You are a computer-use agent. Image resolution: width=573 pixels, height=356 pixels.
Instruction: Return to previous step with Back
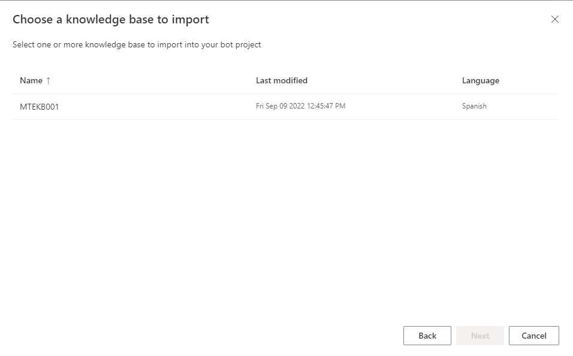pos(427,336)
